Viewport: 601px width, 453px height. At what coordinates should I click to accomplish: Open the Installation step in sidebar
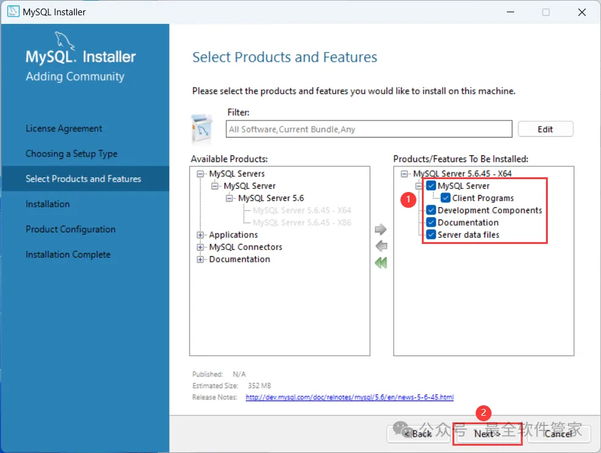(48, 204)
